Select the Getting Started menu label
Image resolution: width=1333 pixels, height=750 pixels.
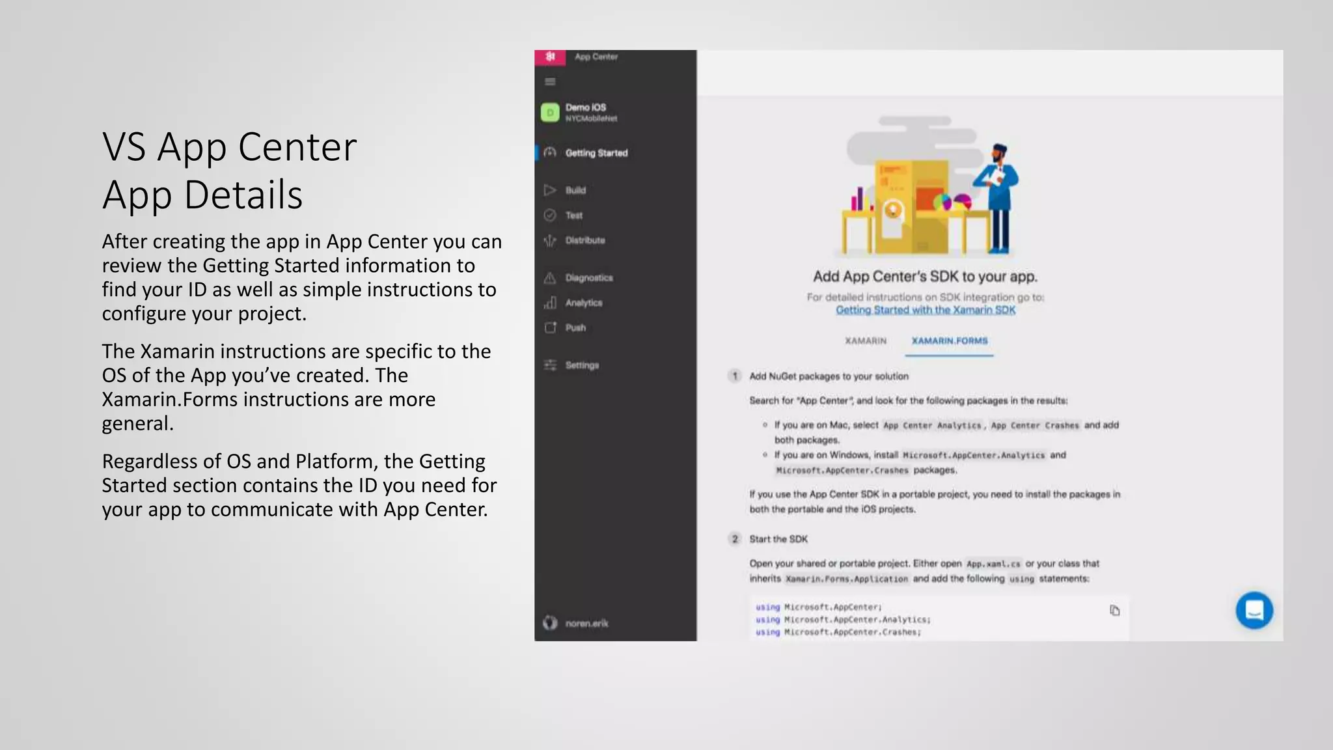596,153
